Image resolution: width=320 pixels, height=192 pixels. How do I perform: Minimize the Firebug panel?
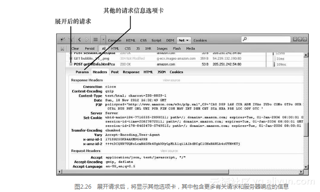pyautogui.click(x=295, y=39)
